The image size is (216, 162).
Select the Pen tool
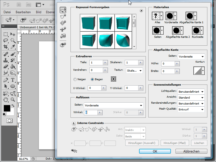(x=5, y=80)
